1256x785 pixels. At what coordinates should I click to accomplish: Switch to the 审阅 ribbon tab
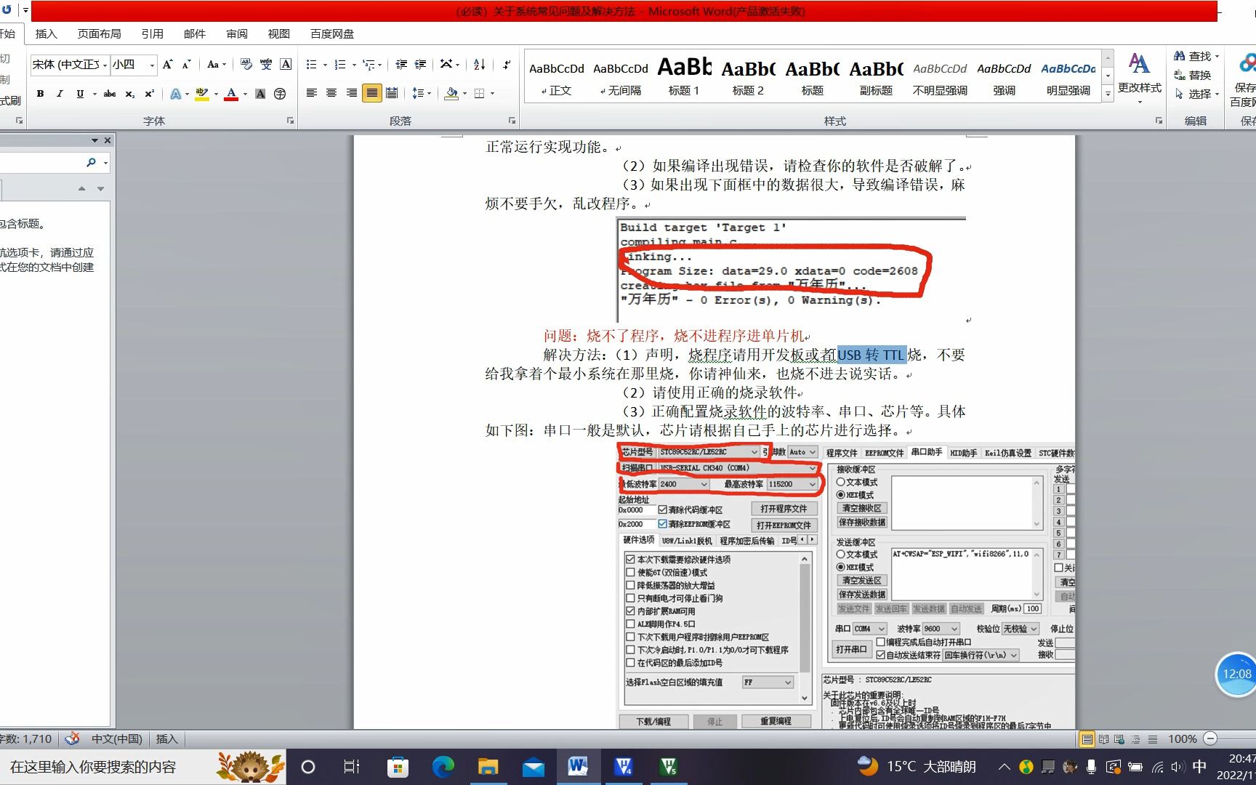tap(236, 33)
